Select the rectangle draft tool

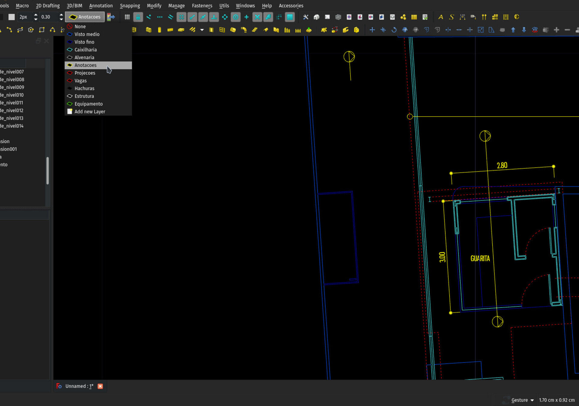42,30
